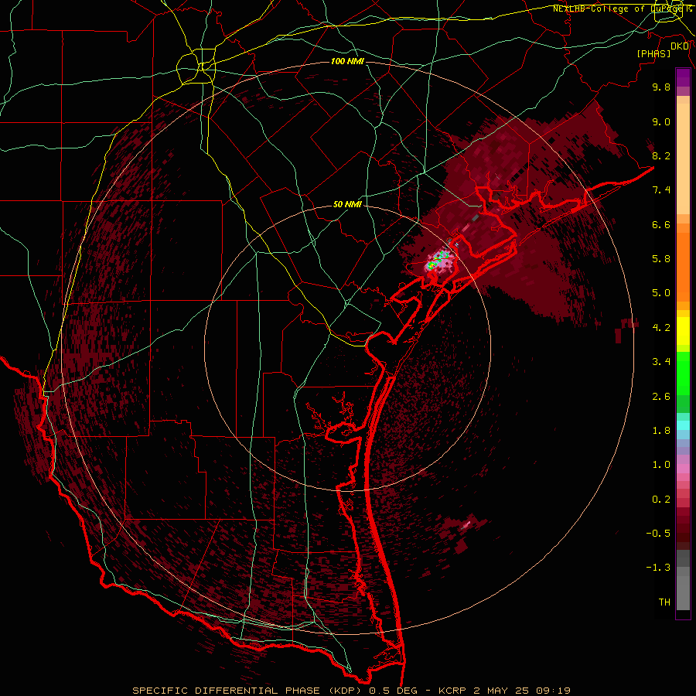Click the orange band of the color bar
The height and width of the screenshot is (696, 696).
(x=683, y=266)
